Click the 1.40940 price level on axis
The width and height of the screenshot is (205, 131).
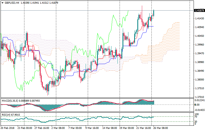199,27
